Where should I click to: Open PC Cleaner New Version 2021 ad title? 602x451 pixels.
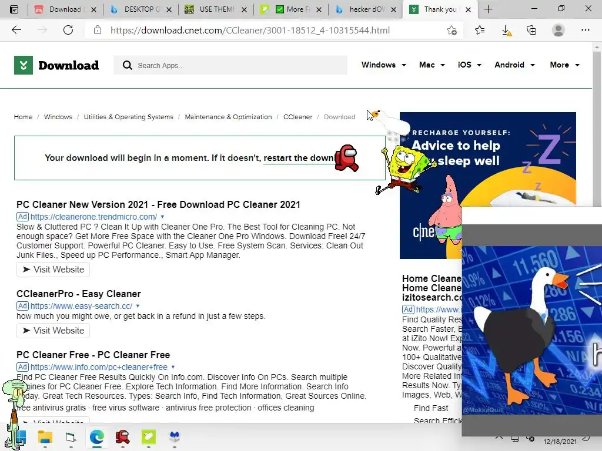[158, 204]
